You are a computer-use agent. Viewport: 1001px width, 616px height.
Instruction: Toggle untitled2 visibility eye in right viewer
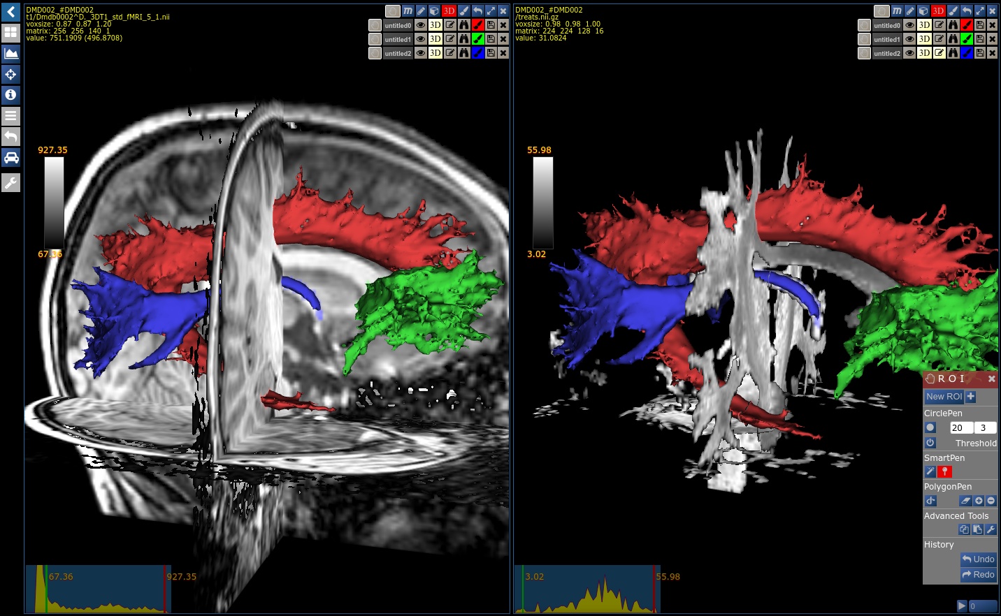910,53
